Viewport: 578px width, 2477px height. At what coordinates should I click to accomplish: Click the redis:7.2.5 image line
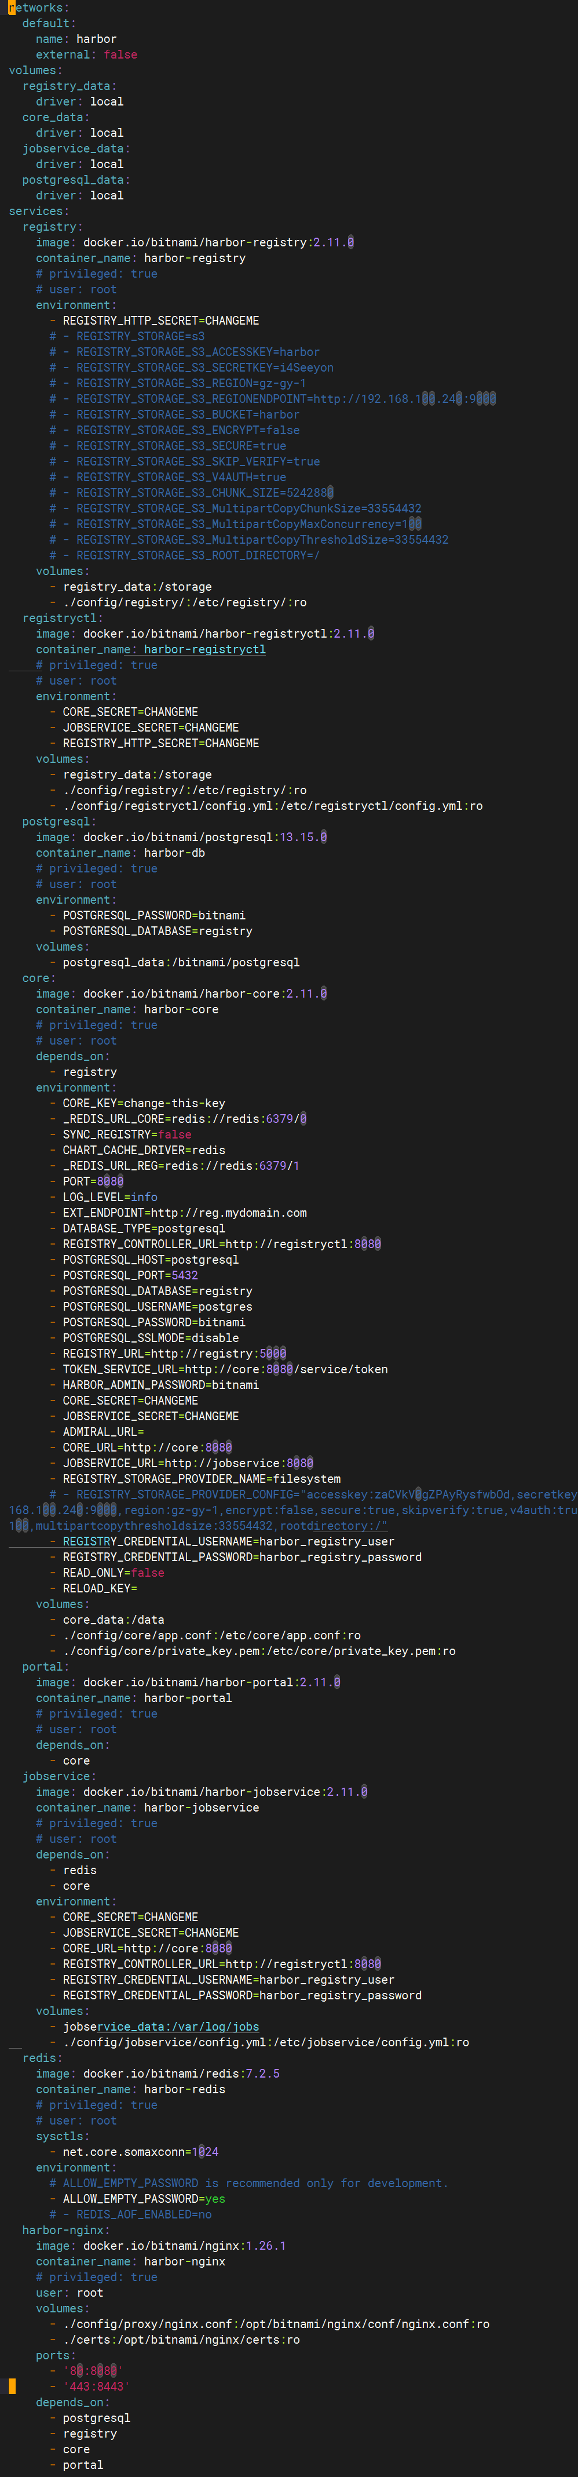coord(158,2074)
